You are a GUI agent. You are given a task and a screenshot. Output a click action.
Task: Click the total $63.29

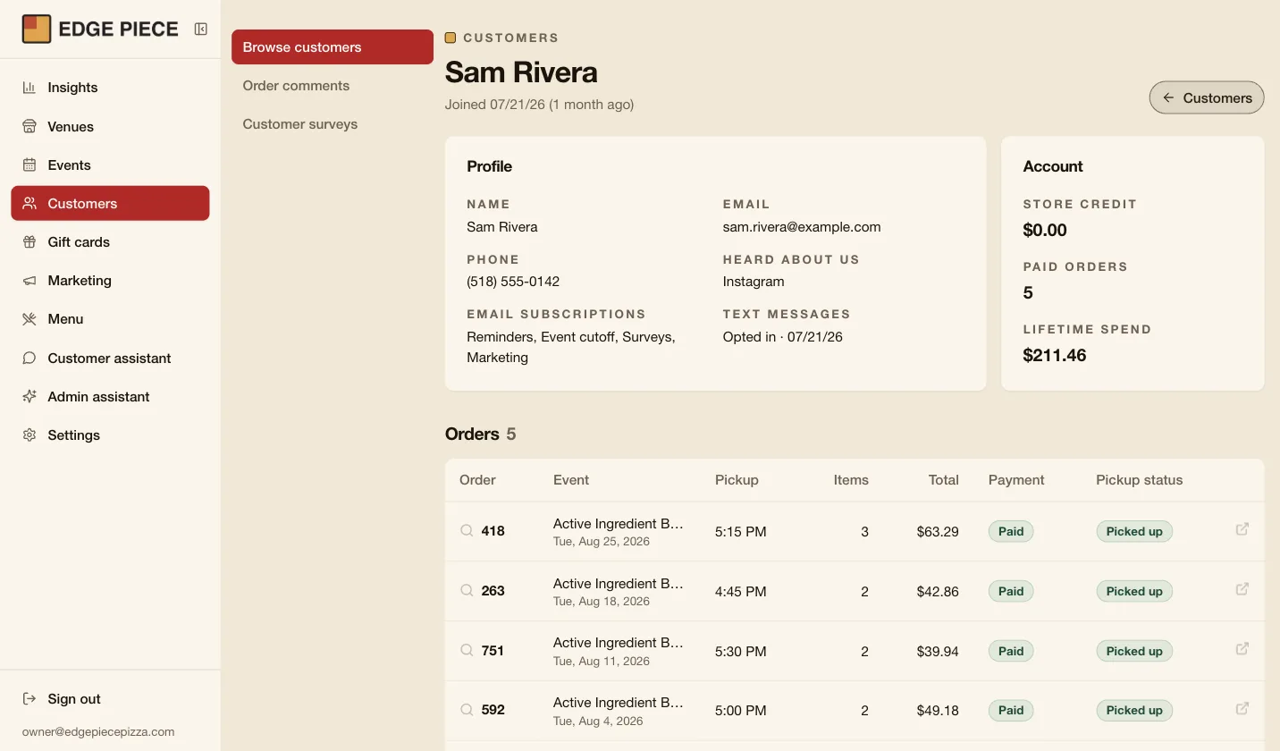click(x=938, y=532)
